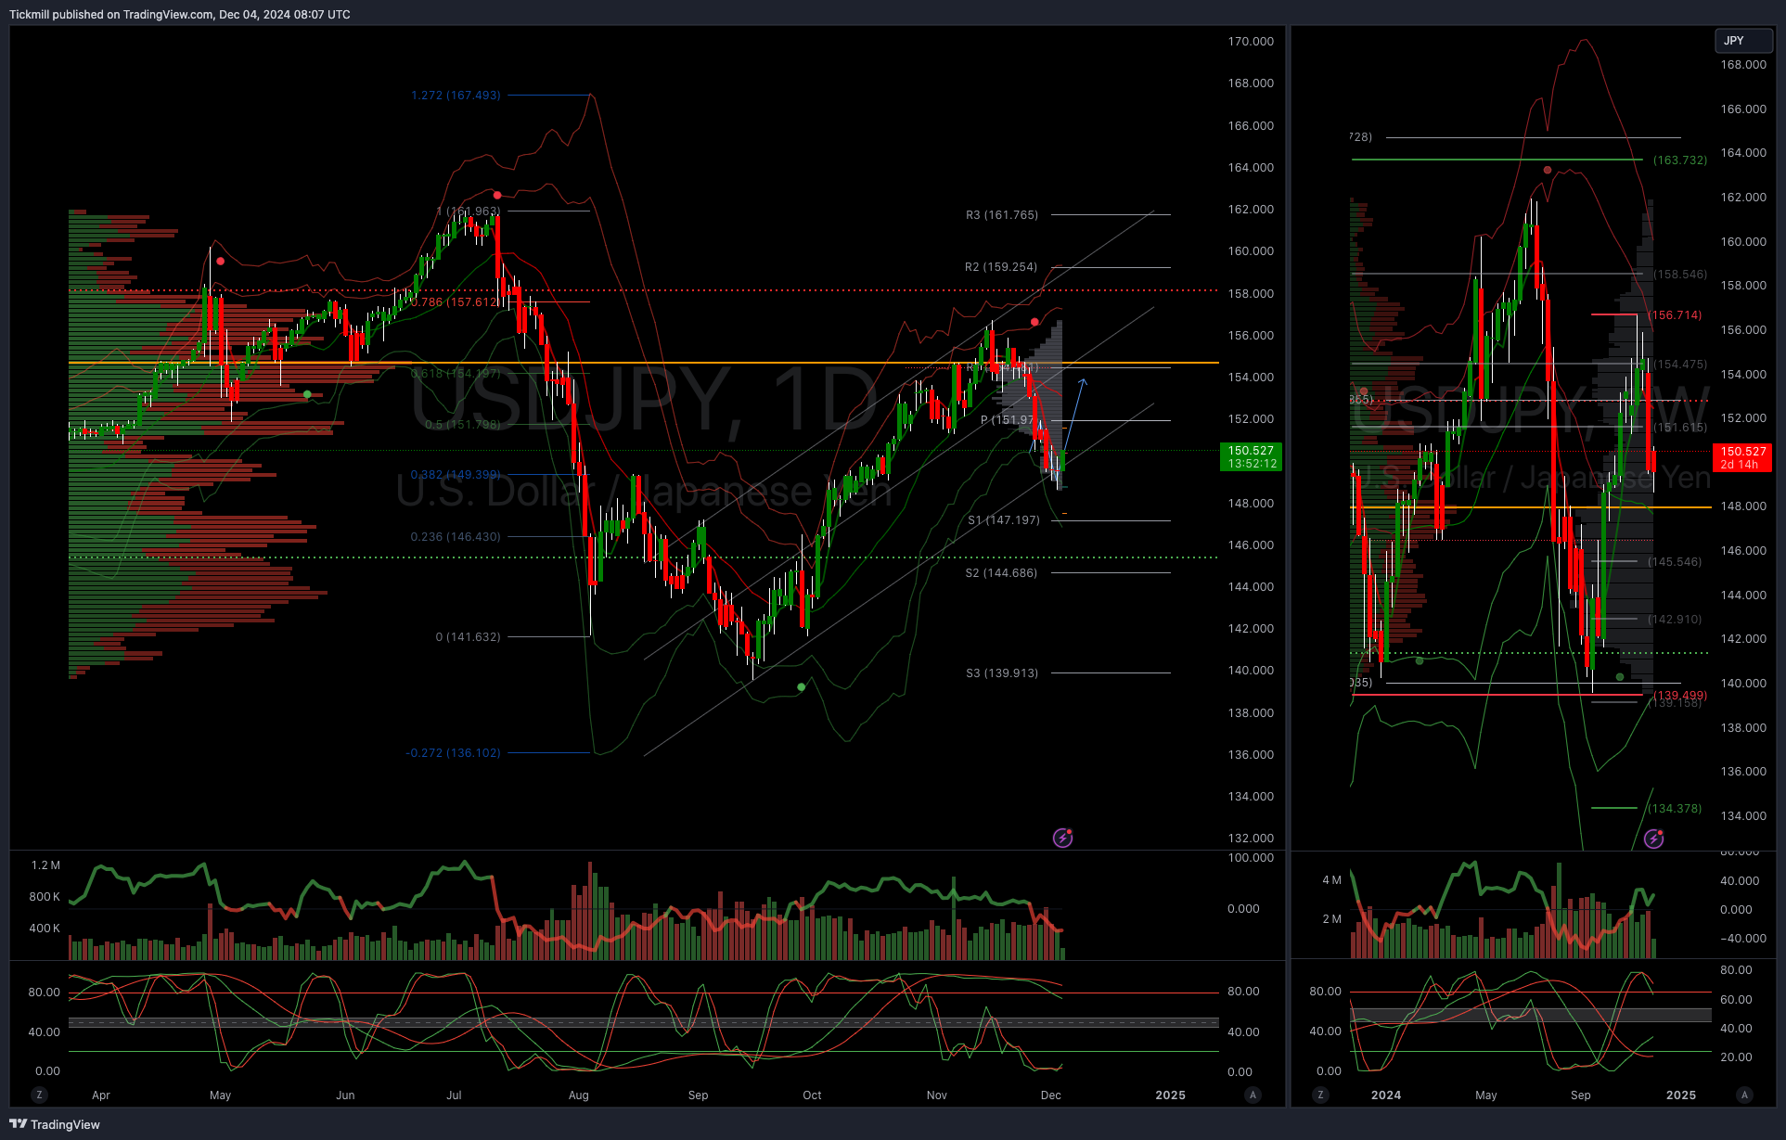Click the green 150.527 price label on daily chart

[x=1251, y=456]
